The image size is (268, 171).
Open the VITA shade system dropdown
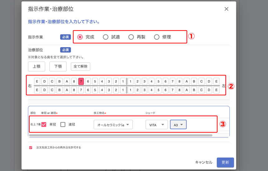click(x=156, y=125)
